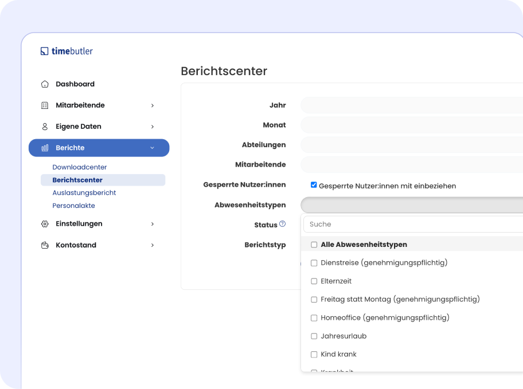523x389 pixels.
Task: Click the Mitarbeitende building icon
Action: [x=45, y=105]
